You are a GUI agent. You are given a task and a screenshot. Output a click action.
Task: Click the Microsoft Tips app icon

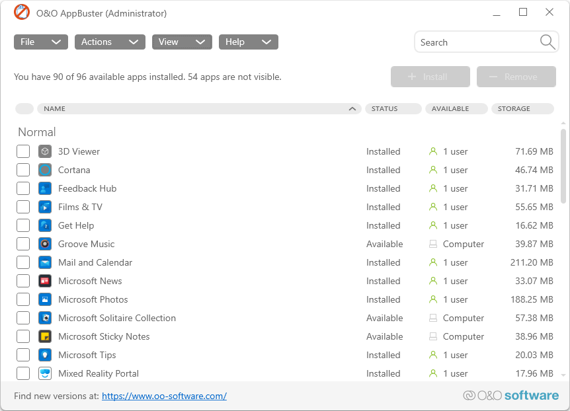[45, 355]
